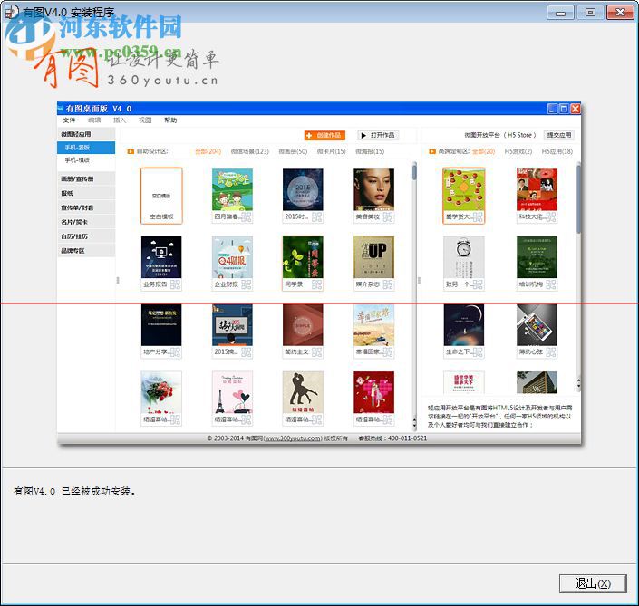Open the 文件 menu in 有图桌面版
The width and height of the screenshot is (639, 606).
(x=69, y=120)
